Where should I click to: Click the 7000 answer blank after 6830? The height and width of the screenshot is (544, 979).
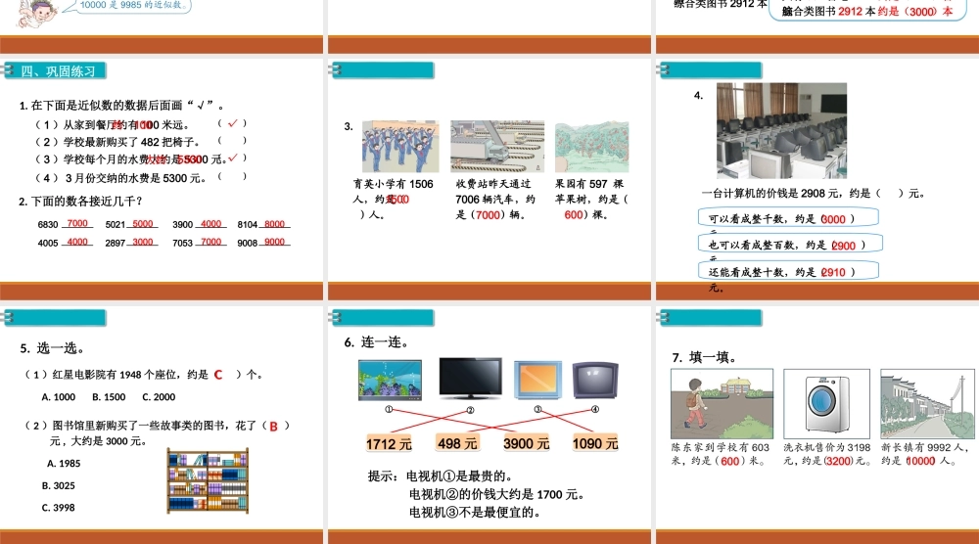79,224
